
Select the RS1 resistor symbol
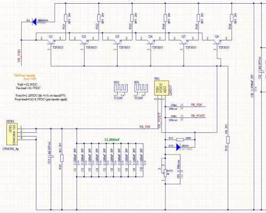pyautogui.click(x=62, y=158)
